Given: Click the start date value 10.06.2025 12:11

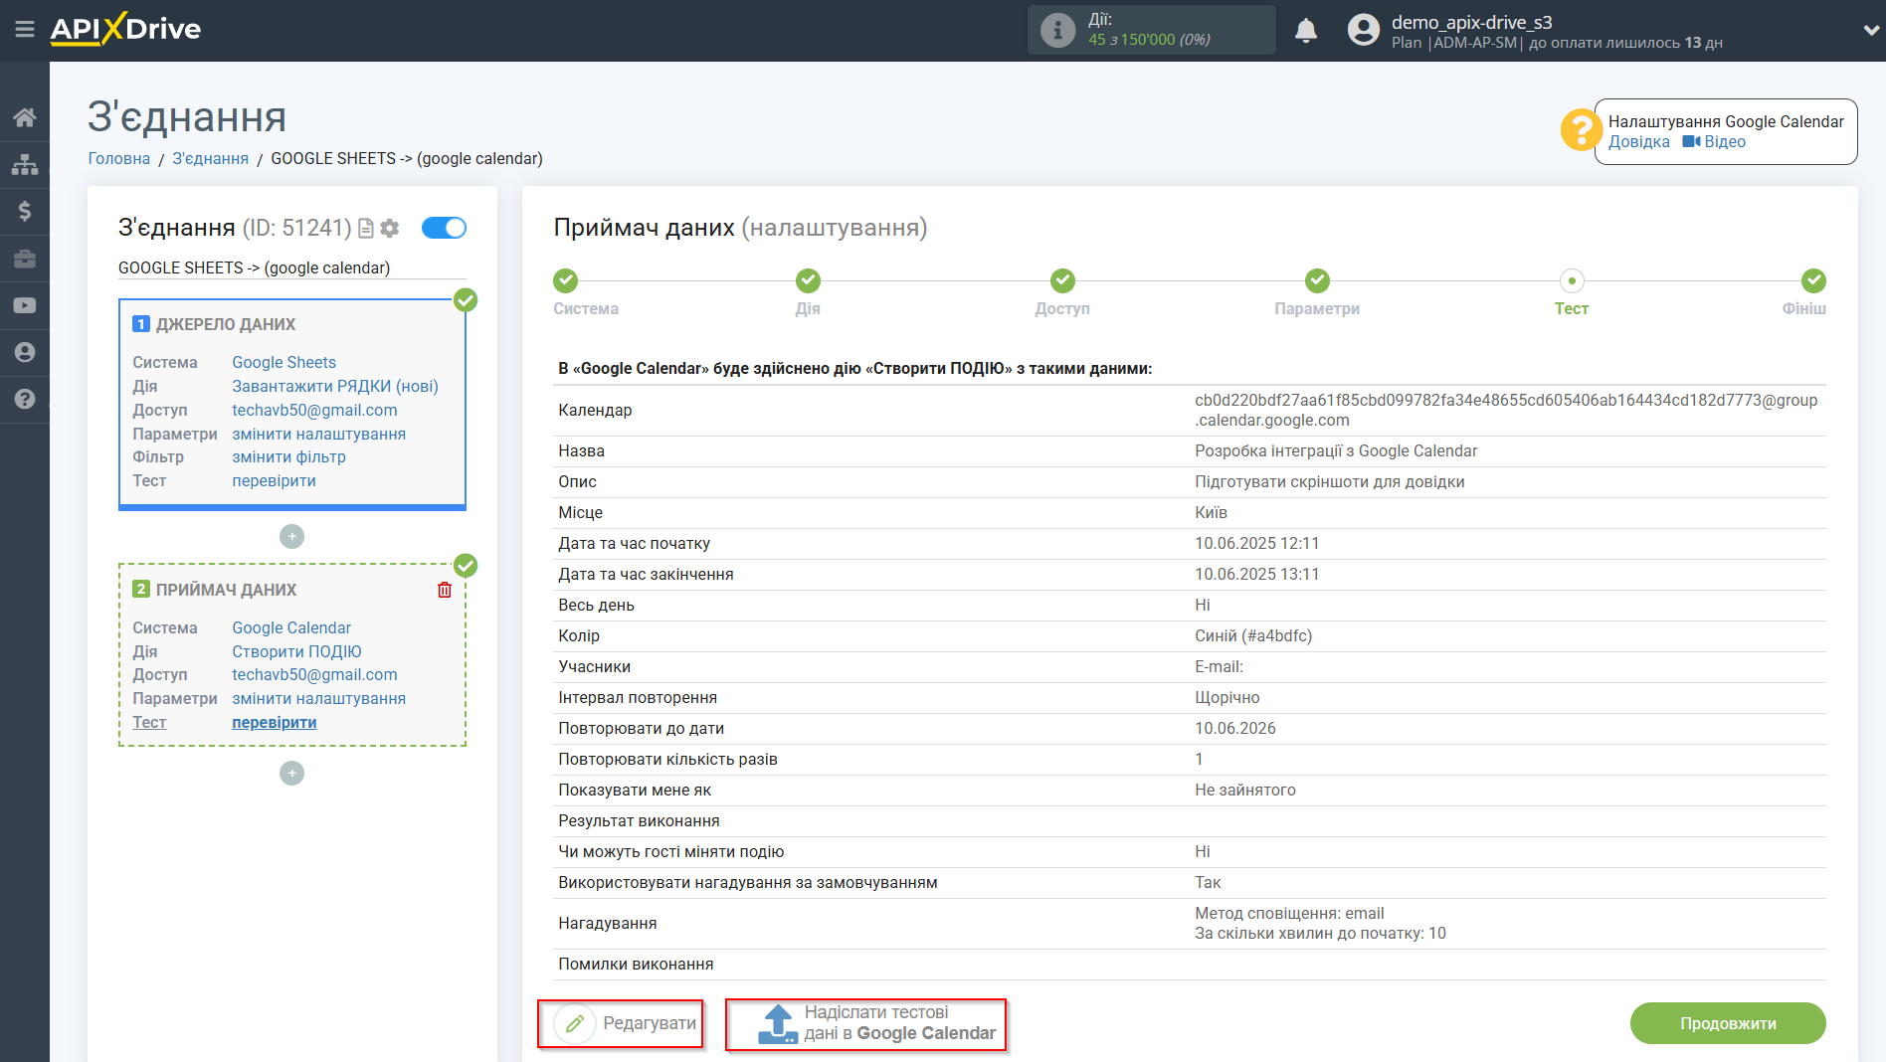Looking at the screenshot, I should click(x=1256, y=544).
